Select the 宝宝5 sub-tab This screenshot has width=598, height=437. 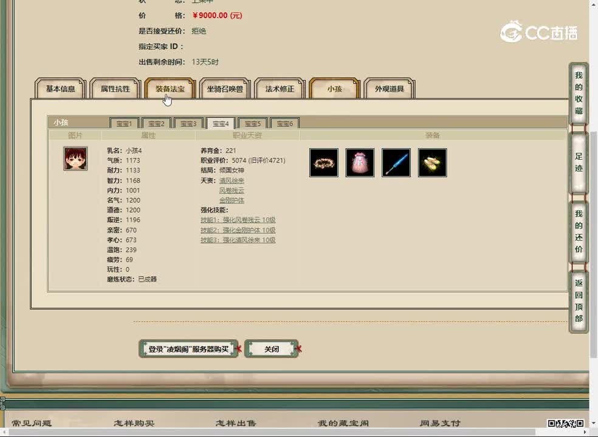click(x=252, y=123)
